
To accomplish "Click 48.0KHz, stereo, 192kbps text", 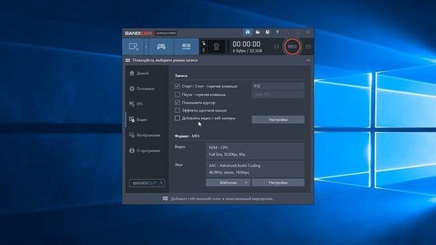I will coord(229,172).
